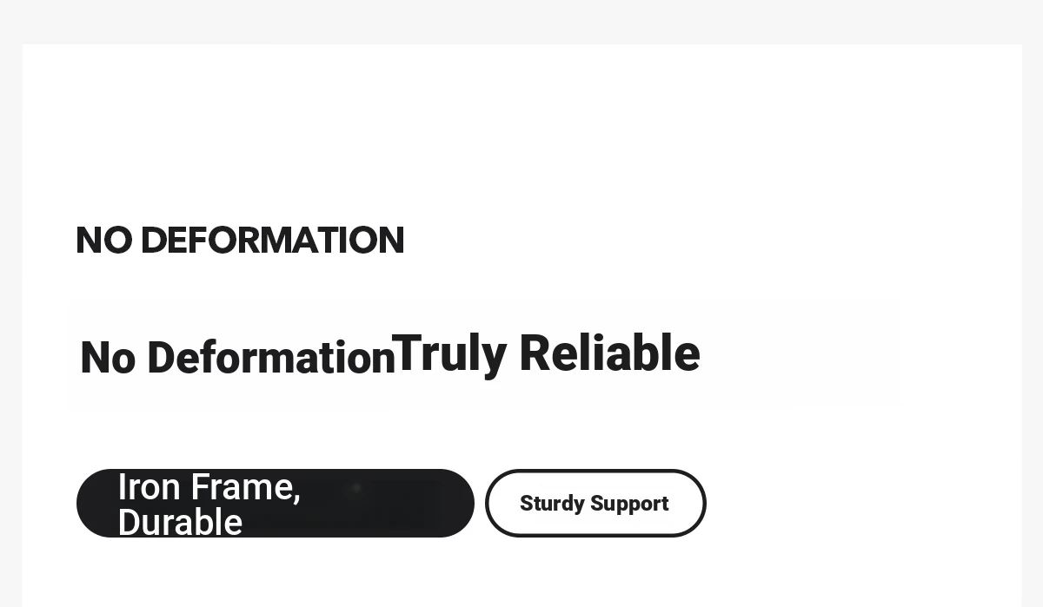Image resolution: width=1043 pixels, height=607 pixels.
Task: Click the word No in gray banner
Action: (108, 359)
